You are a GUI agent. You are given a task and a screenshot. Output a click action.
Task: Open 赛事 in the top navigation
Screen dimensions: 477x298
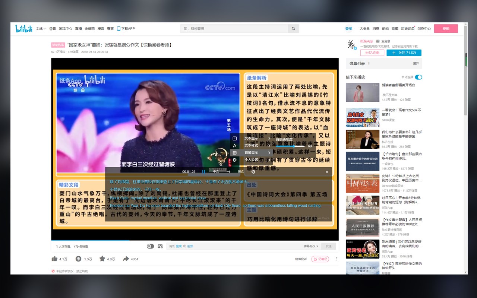click(110, 29)
